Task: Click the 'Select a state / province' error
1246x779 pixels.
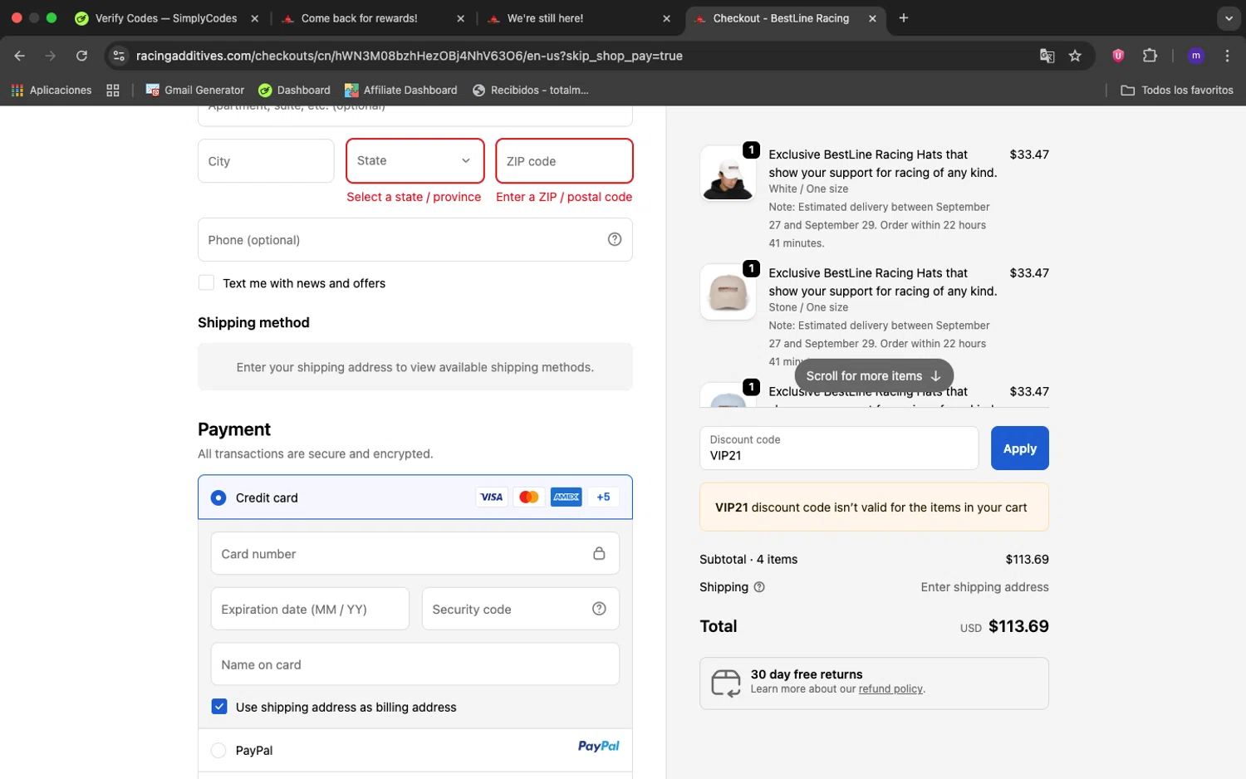Action: 414,197
